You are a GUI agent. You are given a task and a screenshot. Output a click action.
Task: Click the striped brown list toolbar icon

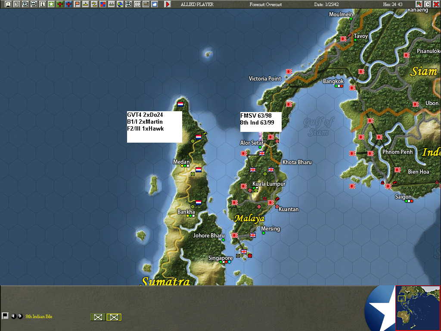coord(146,4)
